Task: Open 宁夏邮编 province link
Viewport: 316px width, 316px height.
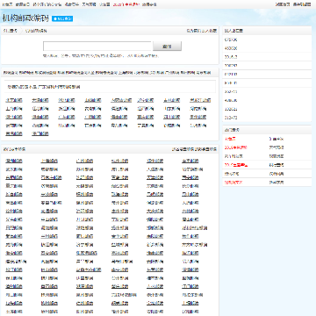Action: tap(146, 126)
